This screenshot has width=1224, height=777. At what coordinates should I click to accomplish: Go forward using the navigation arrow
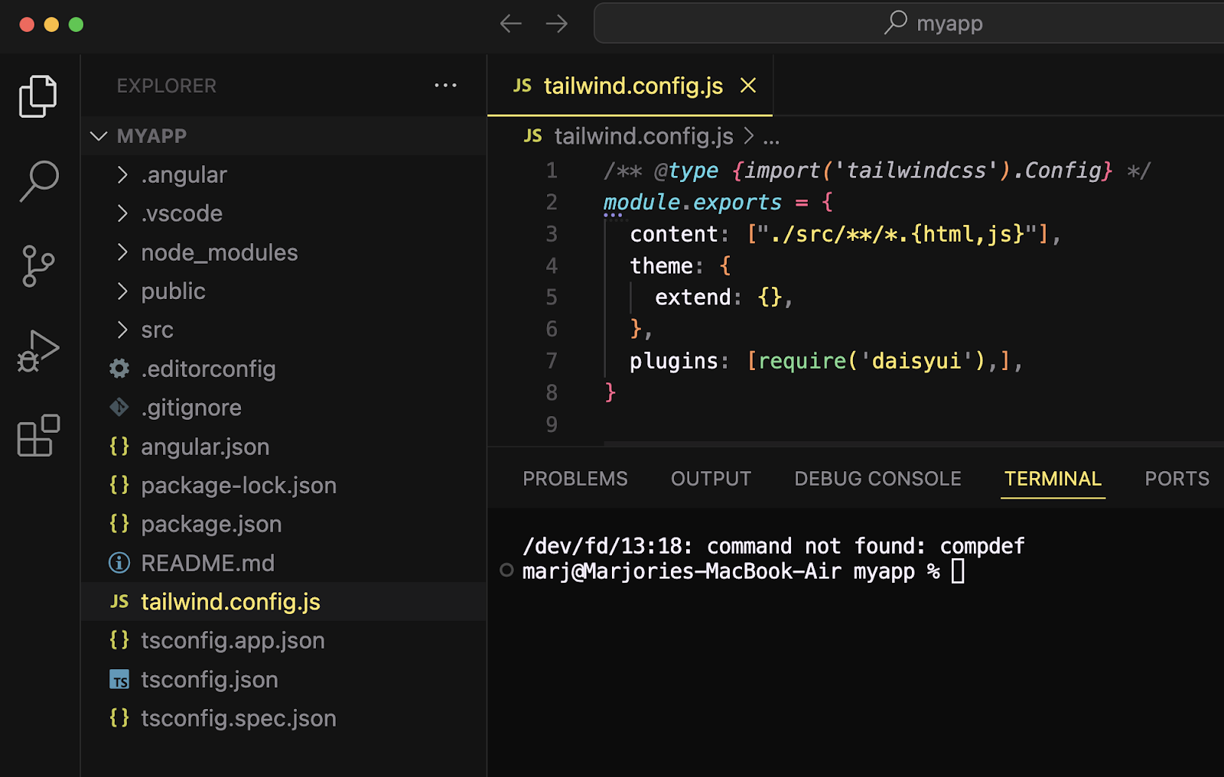(557, 24)
